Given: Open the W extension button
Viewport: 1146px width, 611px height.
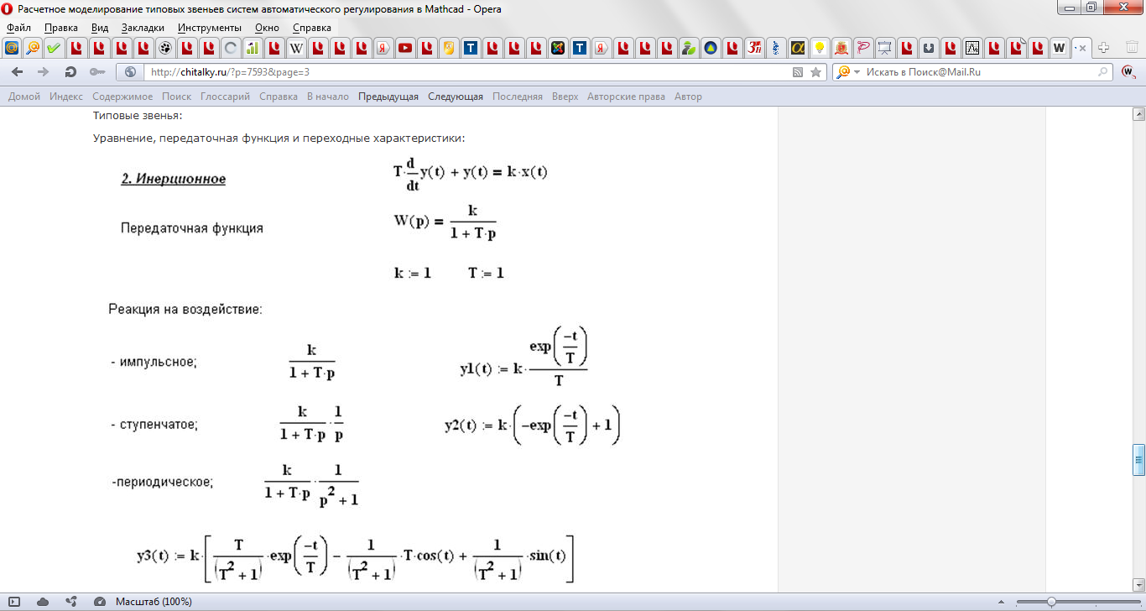Looking at the screenshot, I should [1129, 72].
